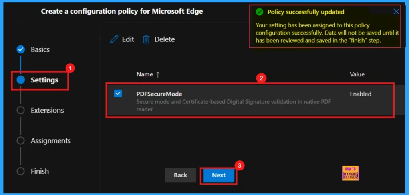Click the Next button
The width and height of the screenshot is (409, 195).
point(219,175)
